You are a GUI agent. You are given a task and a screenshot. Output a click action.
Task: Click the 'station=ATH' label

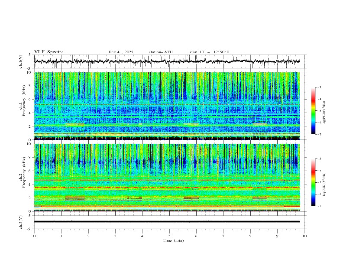(x=161, y=52)
